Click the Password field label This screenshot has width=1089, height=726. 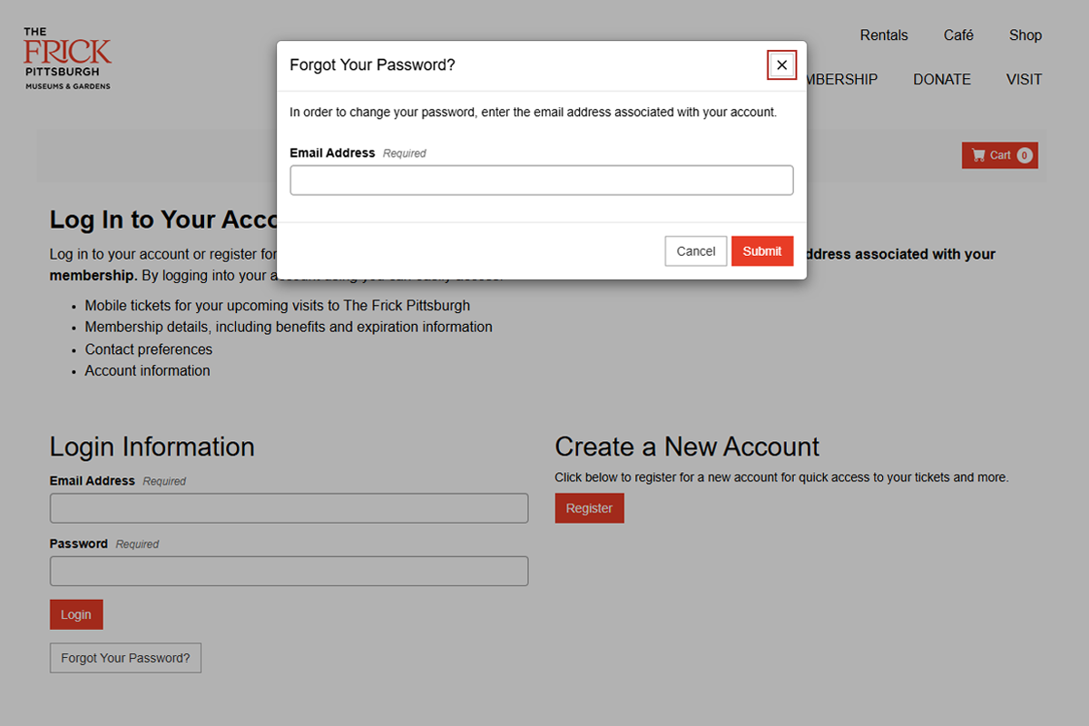pos(79,544)
